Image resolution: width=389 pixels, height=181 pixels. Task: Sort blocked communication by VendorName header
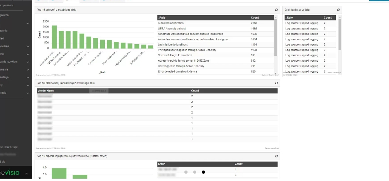click(45, 91)
